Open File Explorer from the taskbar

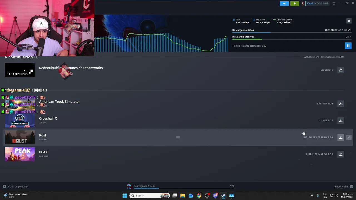[x=182, y=196]
